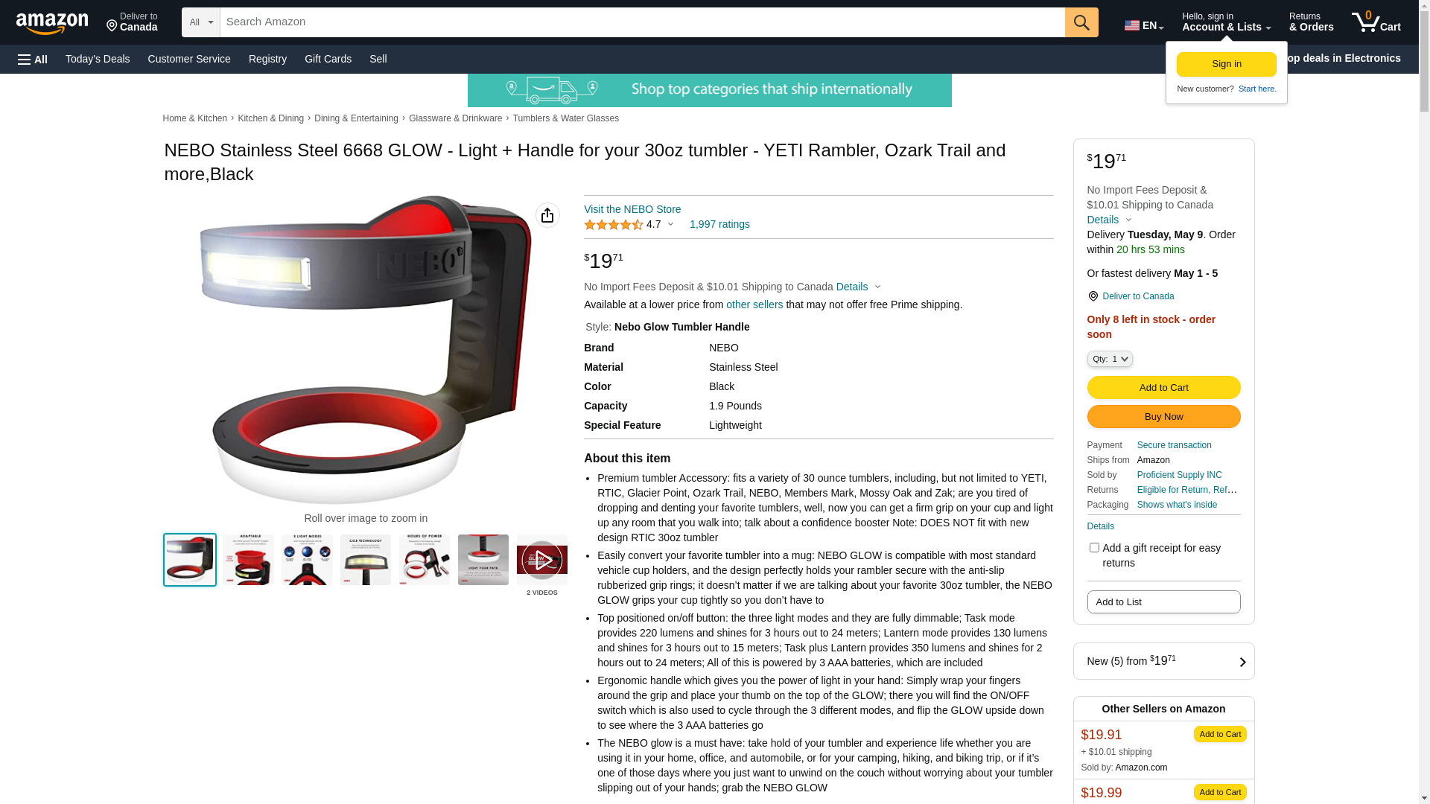Open the Qty quantity dropdown
Viewport: 1430px width, 804px height.
tap(1110, 359)
